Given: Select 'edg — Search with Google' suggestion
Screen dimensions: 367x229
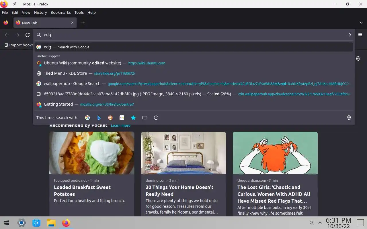Looking at the screenshot, I should pos(194,47).
